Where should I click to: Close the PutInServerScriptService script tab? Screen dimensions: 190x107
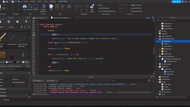tap(71, 18)
